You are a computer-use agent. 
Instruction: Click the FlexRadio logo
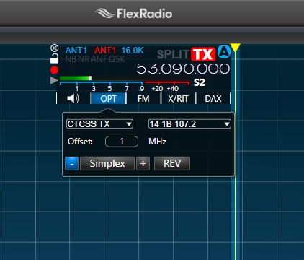[x=133, y=14]
